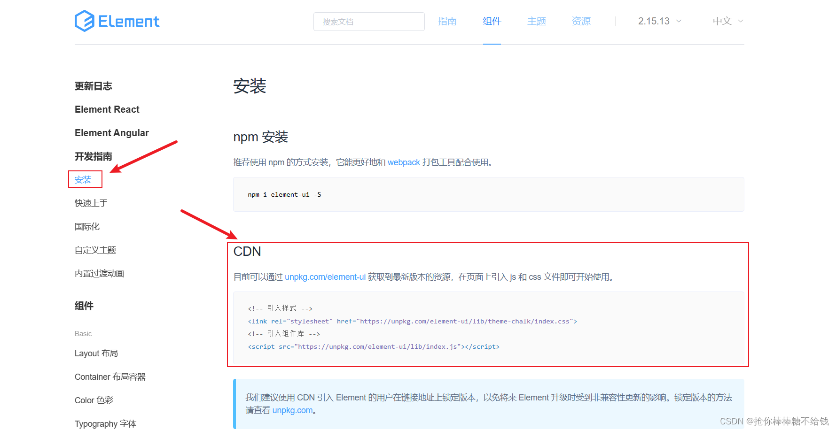
Task: Click the npm 安装 heading
Action: point(261,137)
